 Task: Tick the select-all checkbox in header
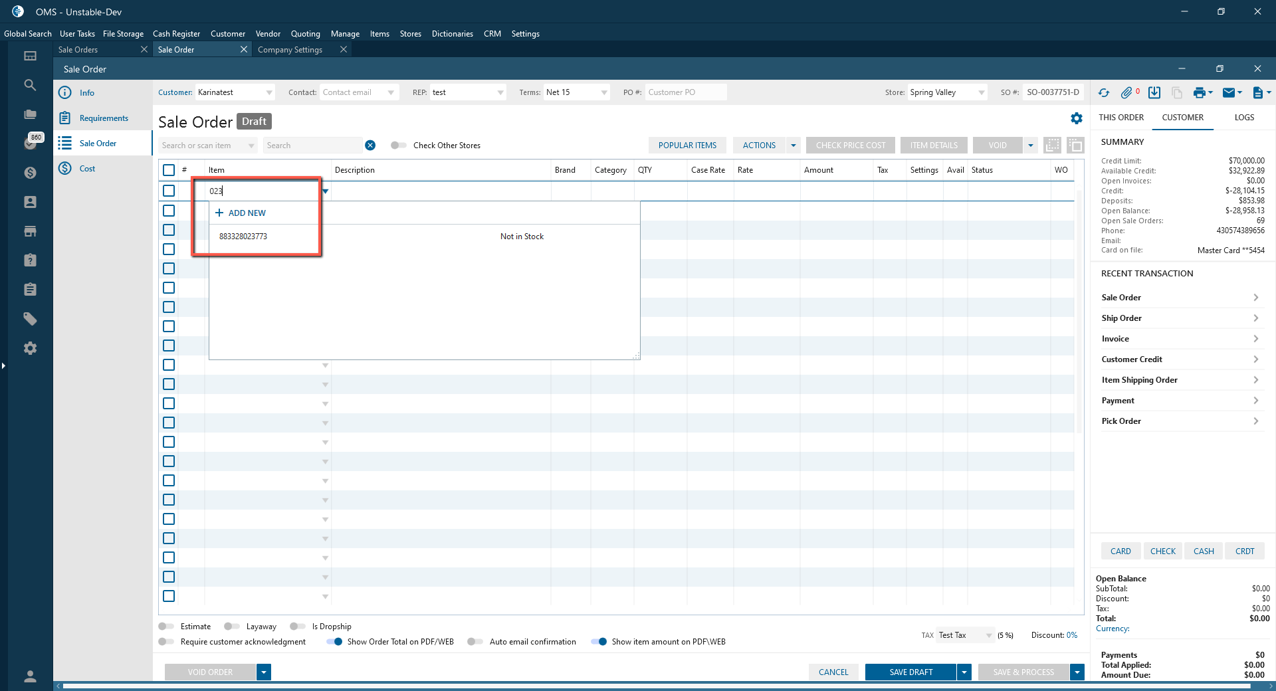tap(169, 170)
